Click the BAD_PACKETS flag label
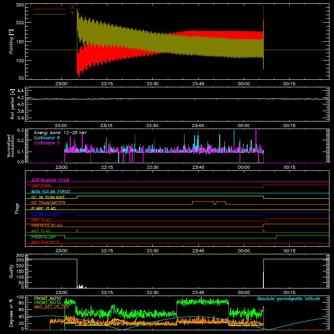This screenshot has width=334, height=334. [x=46, y=242]
